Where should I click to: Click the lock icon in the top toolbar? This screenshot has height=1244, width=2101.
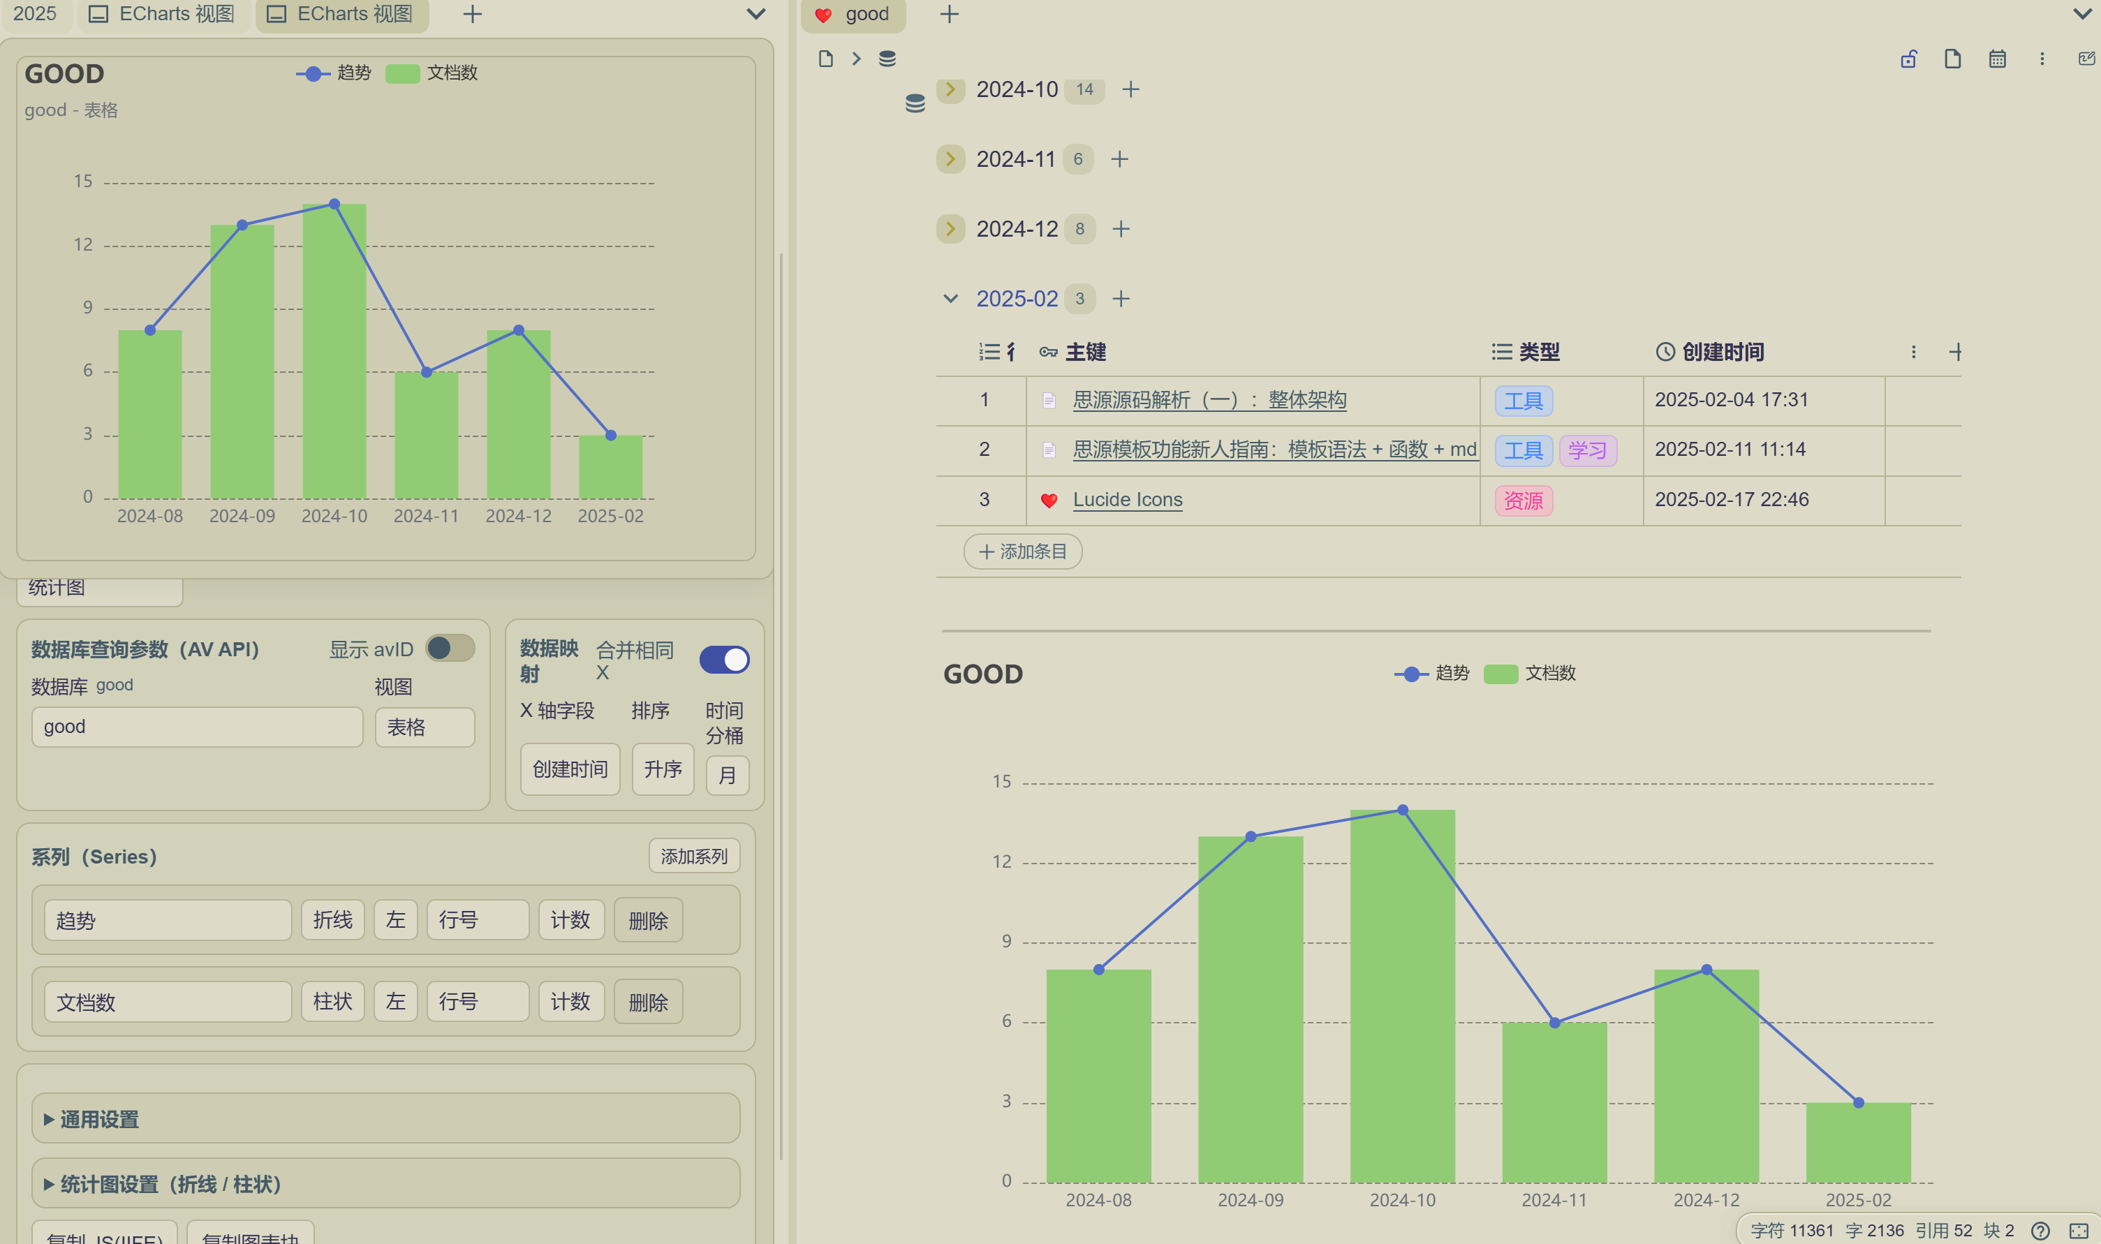pos(1908,59)
